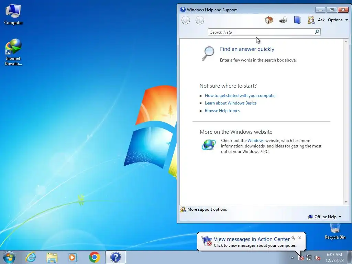Image resolution: width=352 pixels, height=264 pixels.
Task: Click the globe icon by Windows website
Action: point(209,145)
